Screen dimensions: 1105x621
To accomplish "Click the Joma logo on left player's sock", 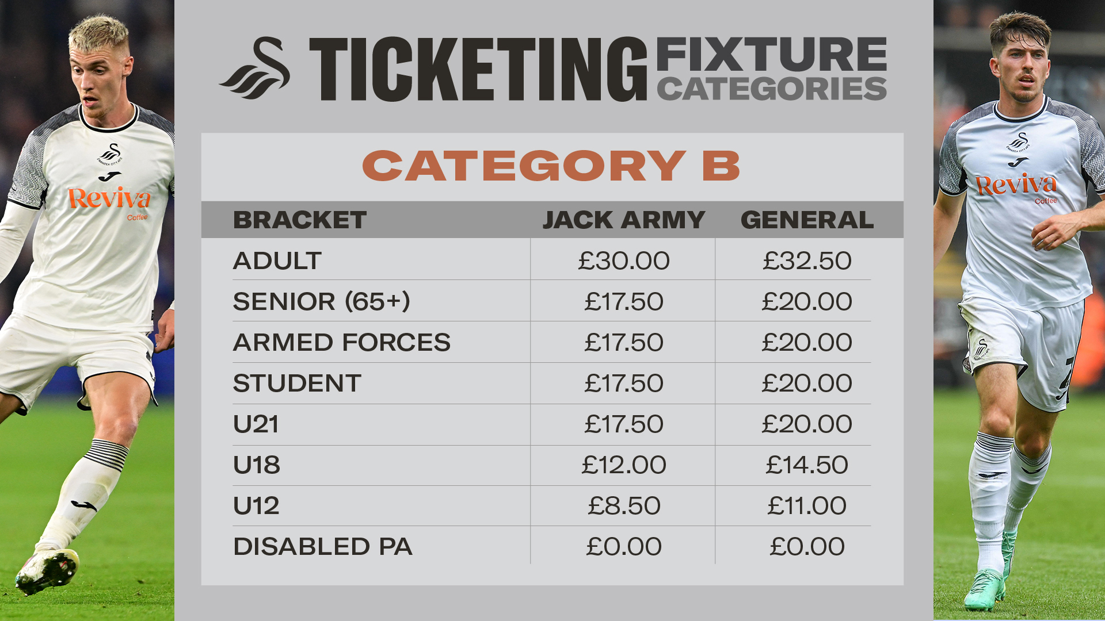I will click(84, 505).
